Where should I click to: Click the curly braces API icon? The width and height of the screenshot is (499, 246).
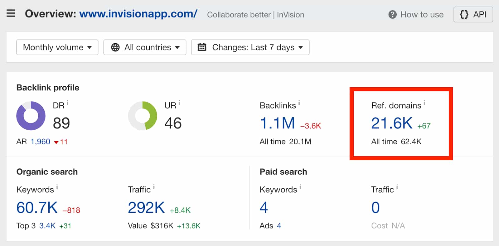(x=464, y=14)
